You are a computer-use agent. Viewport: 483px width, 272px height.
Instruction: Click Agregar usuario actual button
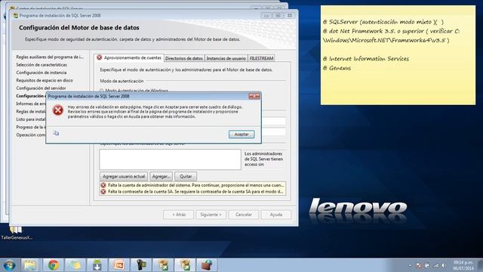tap(124, 176)
